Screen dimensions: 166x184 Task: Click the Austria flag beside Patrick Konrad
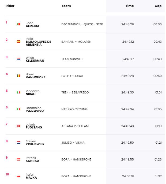(18, 159)
